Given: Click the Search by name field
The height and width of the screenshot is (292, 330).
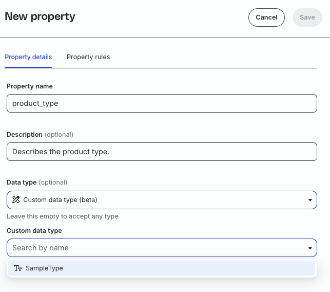Looking at the screenshot, I should [x=162, y=248].
